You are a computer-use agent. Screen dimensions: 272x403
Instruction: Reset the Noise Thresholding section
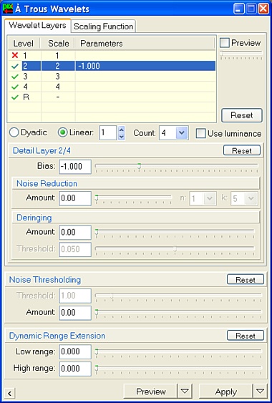[246, 280]
